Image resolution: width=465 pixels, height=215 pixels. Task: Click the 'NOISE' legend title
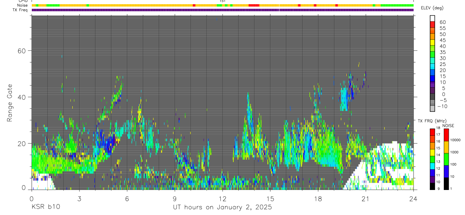click(x=448, y=126)
